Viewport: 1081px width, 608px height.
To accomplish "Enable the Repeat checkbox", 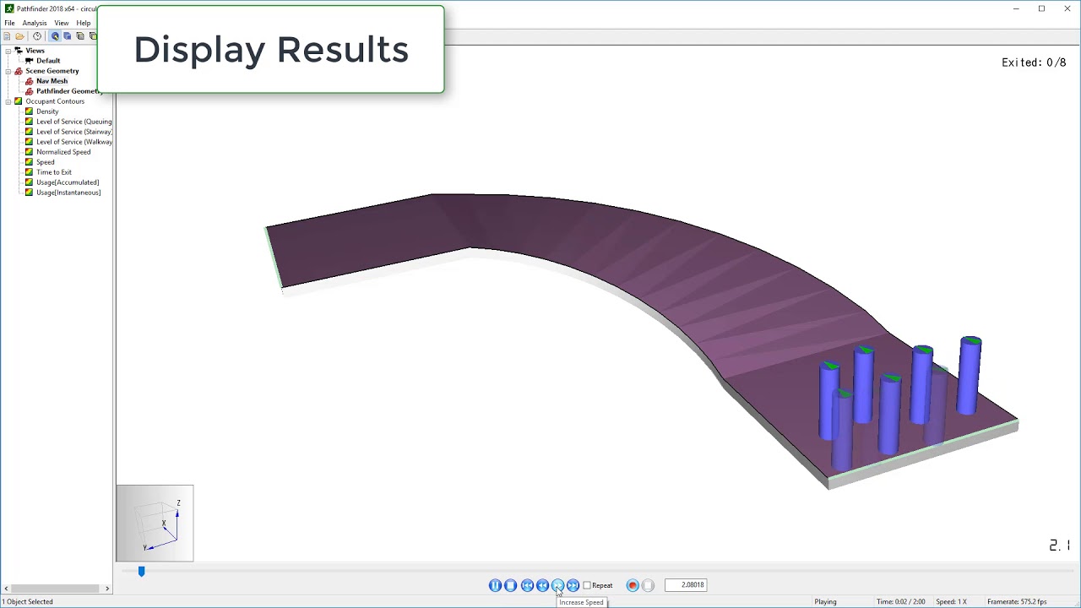I will [587, 585].
